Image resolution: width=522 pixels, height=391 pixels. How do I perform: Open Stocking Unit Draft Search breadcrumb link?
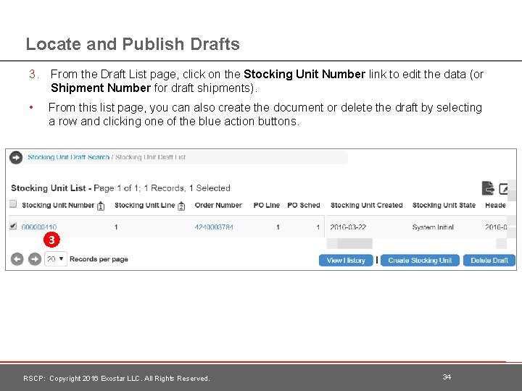click(x=68, y=157)
